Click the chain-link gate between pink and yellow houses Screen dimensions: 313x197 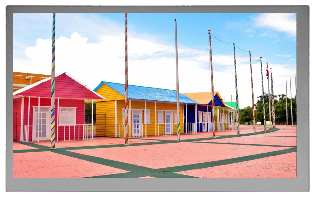pos(100,125)
